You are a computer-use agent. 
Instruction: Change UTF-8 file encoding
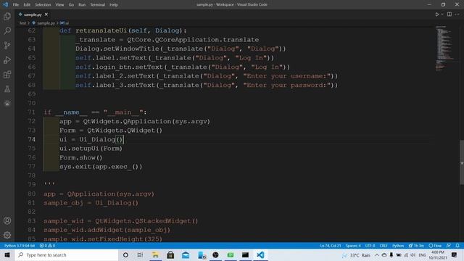370,246
